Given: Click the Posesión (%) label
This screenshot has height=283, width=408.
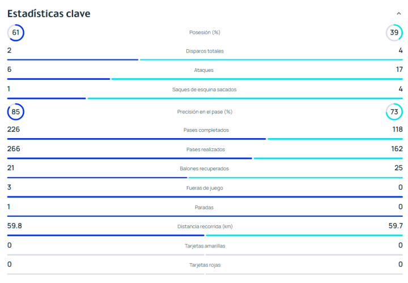Looking at the screenshot, I should tap(205, 33).
